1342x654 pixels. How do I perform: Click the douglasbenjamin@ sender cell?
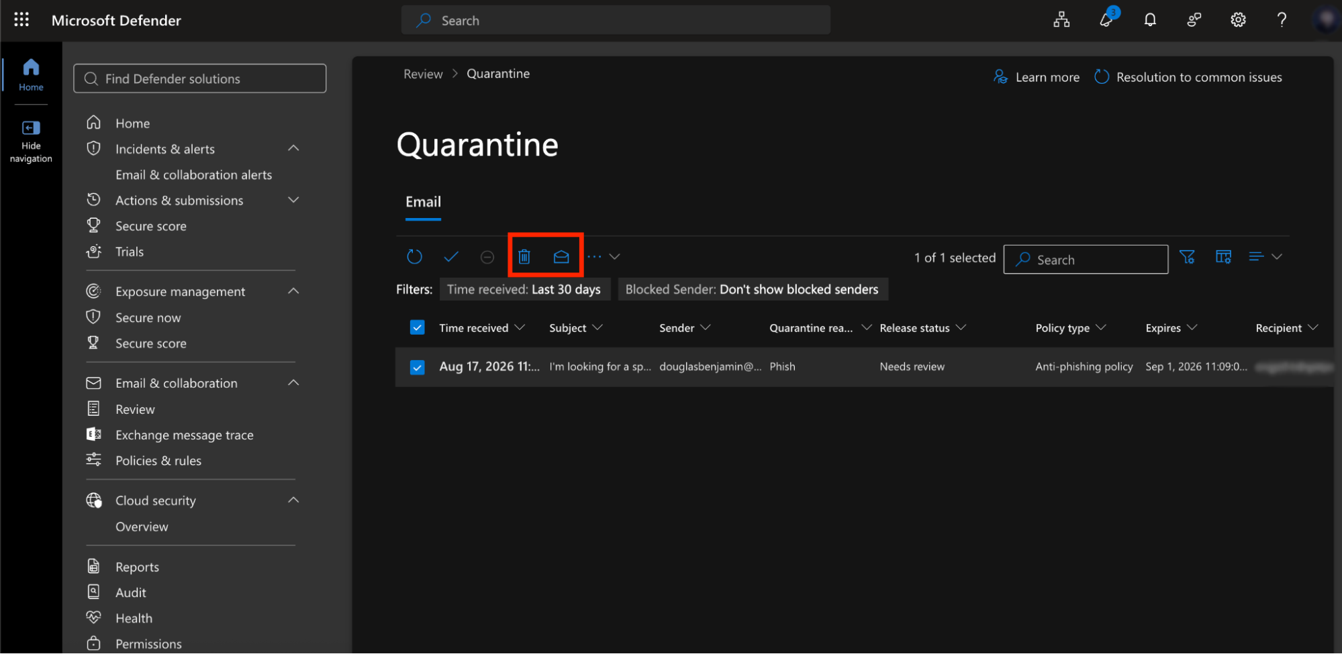tap(710, 367)
